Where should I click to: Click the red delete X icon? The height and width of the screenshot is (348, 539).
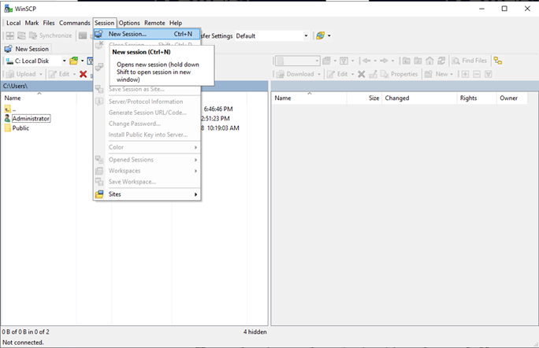pyautogui.click(x=83, y=74)
